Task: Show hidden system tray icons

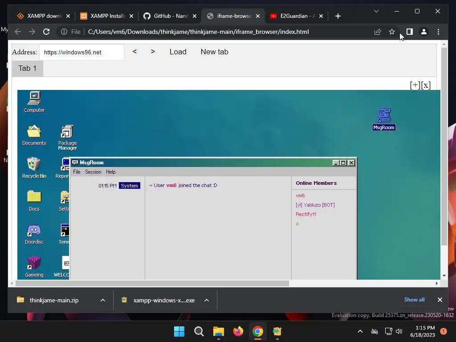Action: tap(360, 331)
